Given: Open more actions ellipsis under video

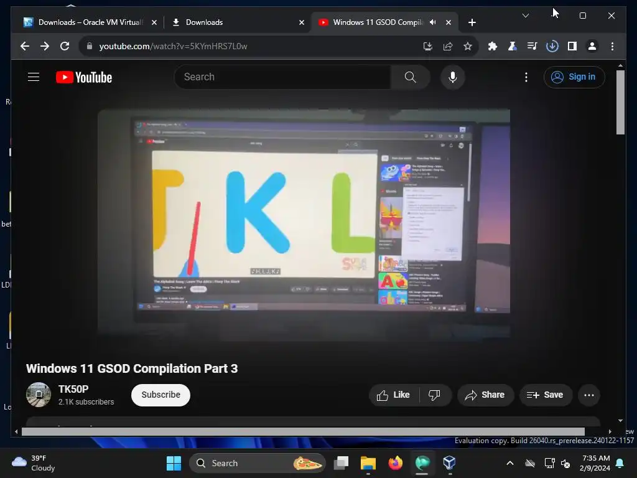Looking at the screenshot, I should click(x=588, y=395).
